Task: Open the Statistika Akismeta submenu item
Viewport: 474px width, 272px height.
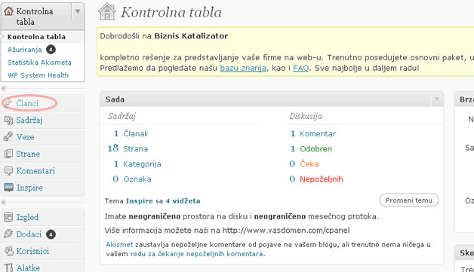Action: [x=39, y=63]
